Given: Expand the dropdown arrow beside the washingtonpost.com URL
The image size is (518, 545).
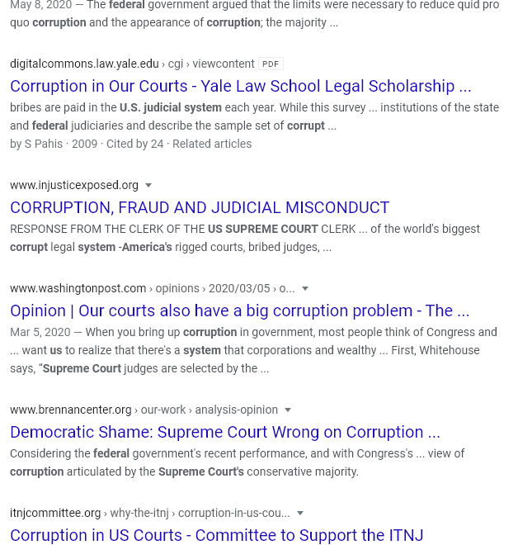Looking at the screenshot, I should coord(305,289).
